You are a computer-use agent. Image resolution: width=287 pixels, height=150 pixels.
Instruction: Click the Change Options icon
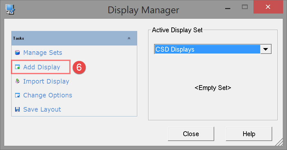tap(17, 95)
